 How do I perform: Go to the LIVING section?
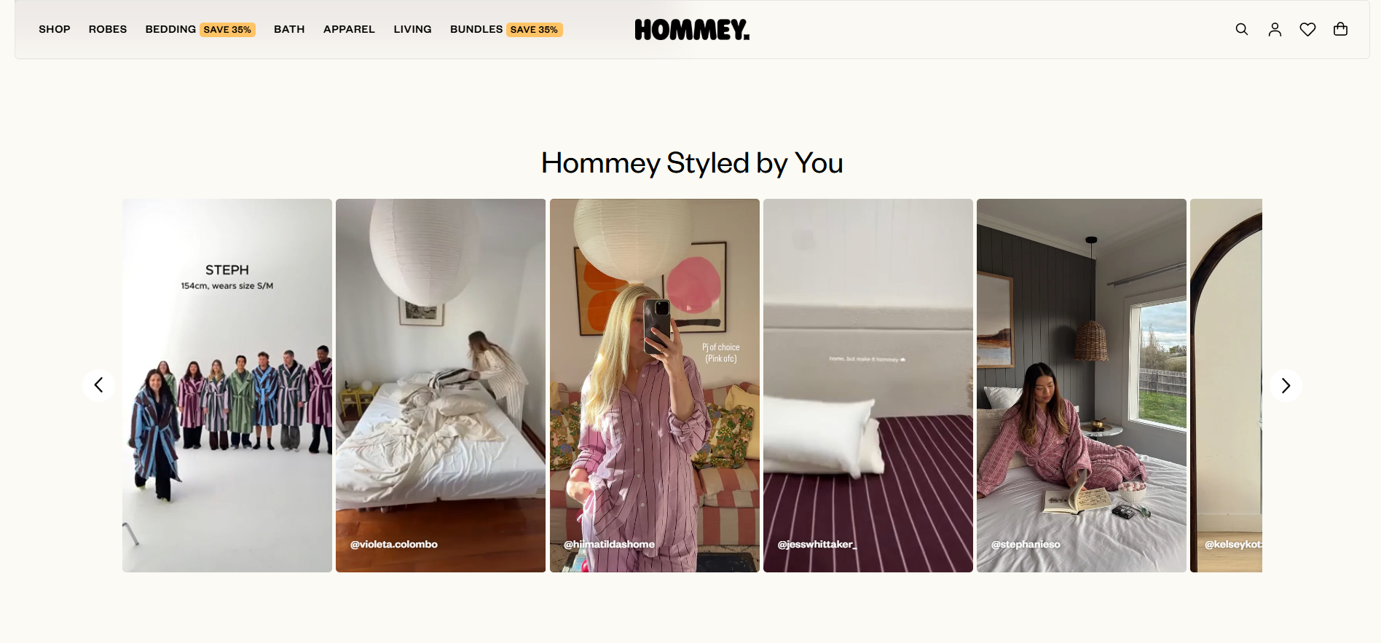[412, 29]
